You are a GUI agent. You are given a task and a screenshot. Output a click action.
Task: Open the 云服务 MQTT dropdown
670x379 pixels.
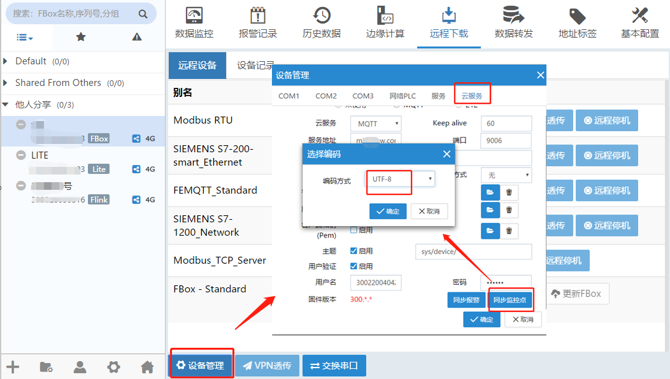click(x=378, y=123)
